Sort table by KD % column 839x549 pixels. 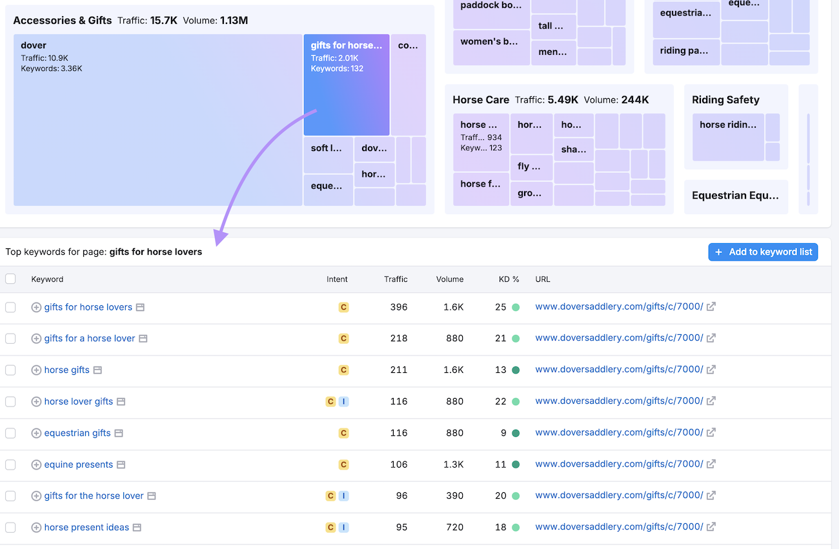coord(509,279)
